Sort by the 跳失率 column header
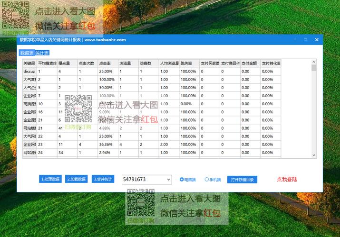 [190, 64]
